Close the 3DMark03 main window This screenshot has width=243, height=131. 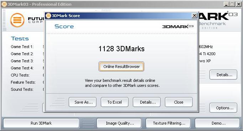pyautogui.click(x=238, y=4)
